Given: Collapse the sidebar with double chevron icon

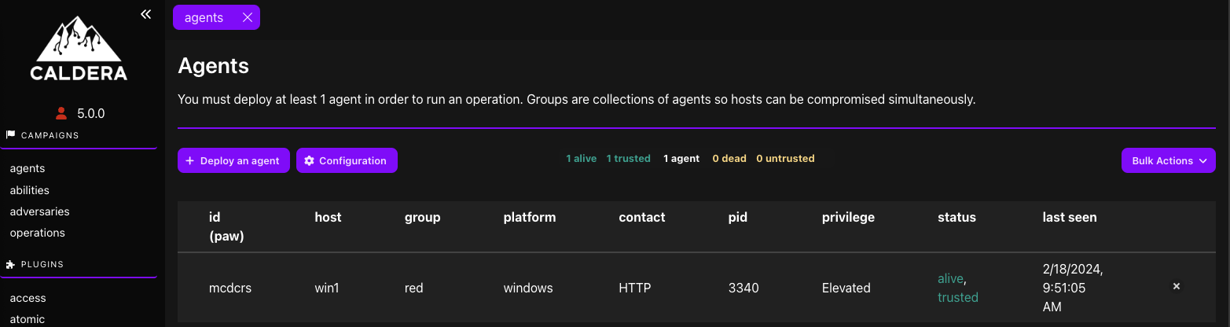Looking at the screenshot, I should coord(145,14).
